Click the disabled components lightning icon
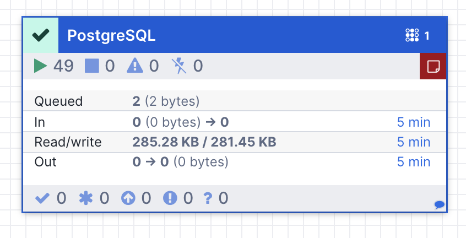This screenshot has height=238, width=466. pos(179,66)
